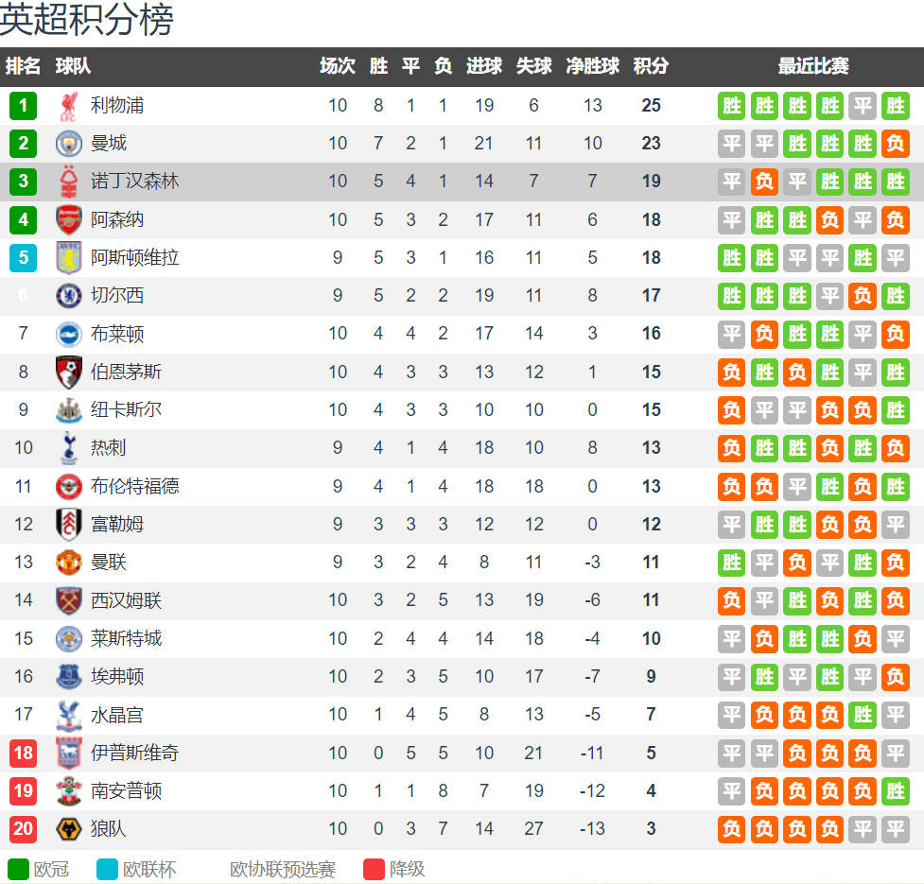Viewport: 924px width, 884px height.
Task: Open team name 利物浦 link
Action: click(x=117, y=106)
